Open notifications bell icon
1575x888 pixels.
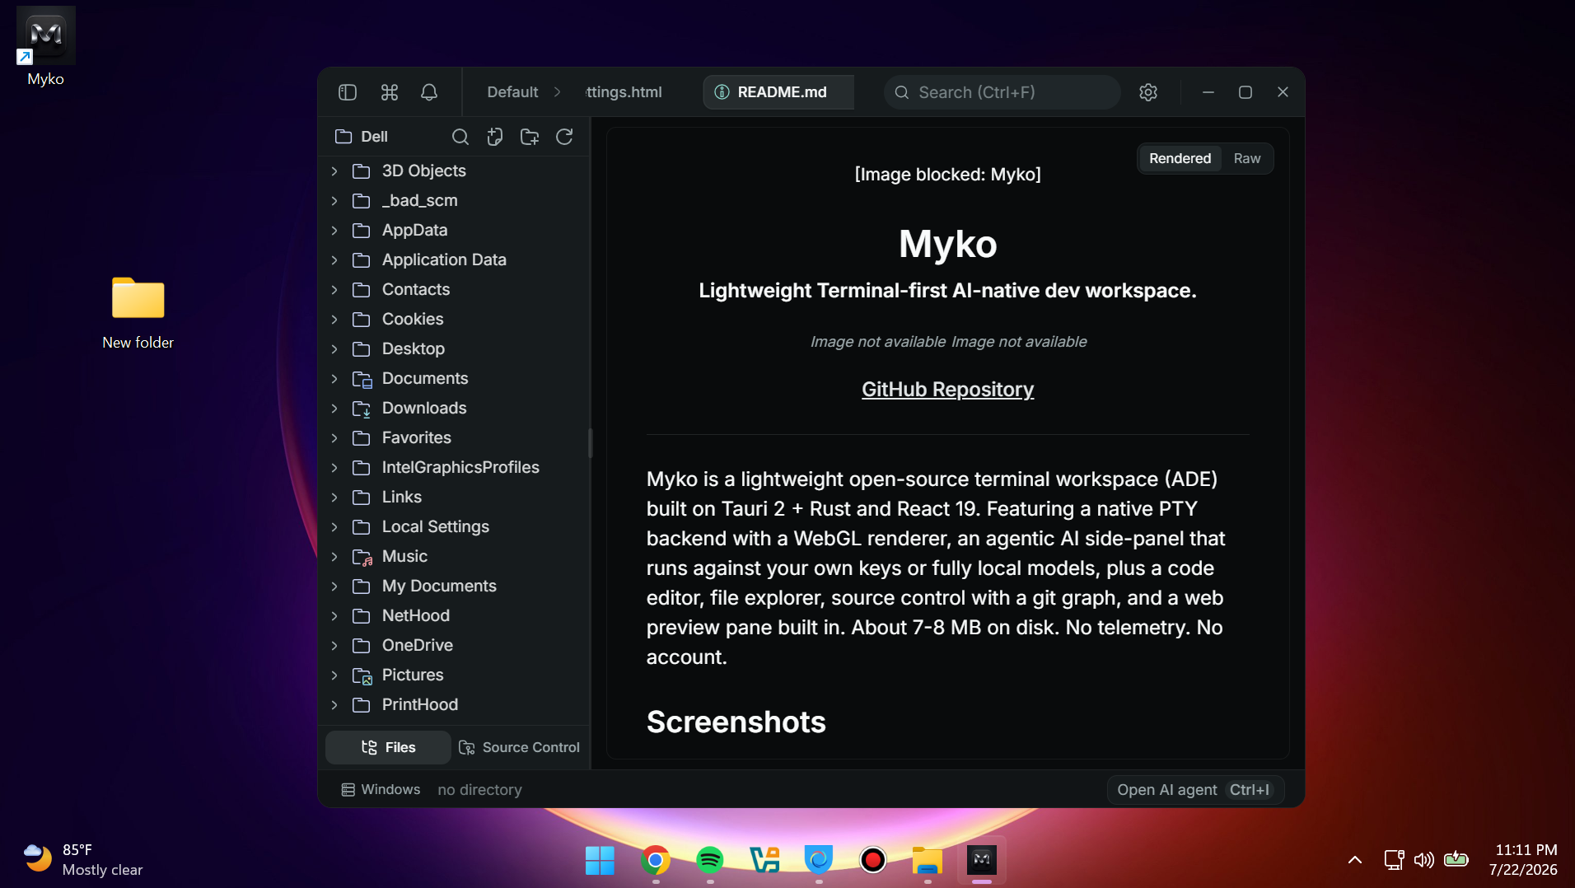429,92
